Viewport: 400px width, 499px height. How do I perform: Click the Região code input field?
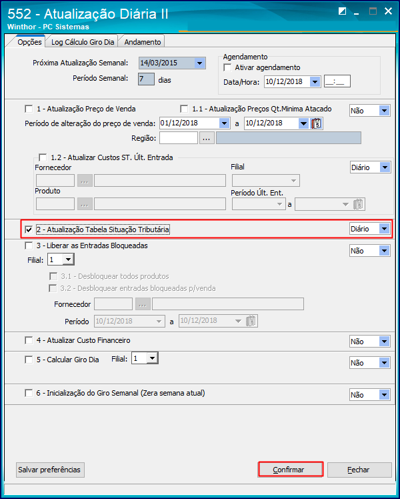(179, 138)
